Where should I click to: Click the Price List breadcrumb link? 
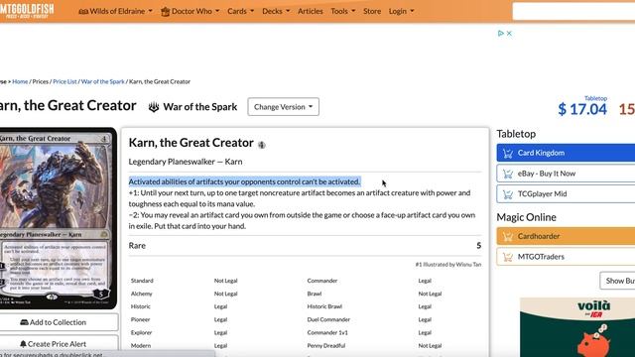click(x=64, y=81)
